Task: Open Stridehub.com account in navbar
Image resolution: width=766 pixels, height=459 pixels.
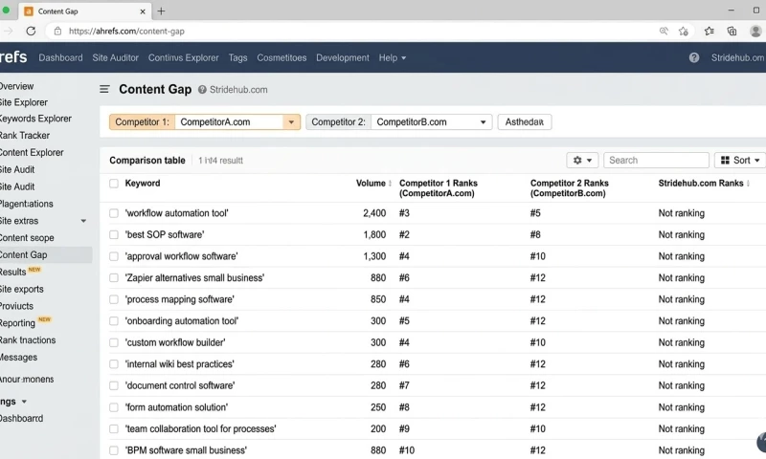Action: 737,57
